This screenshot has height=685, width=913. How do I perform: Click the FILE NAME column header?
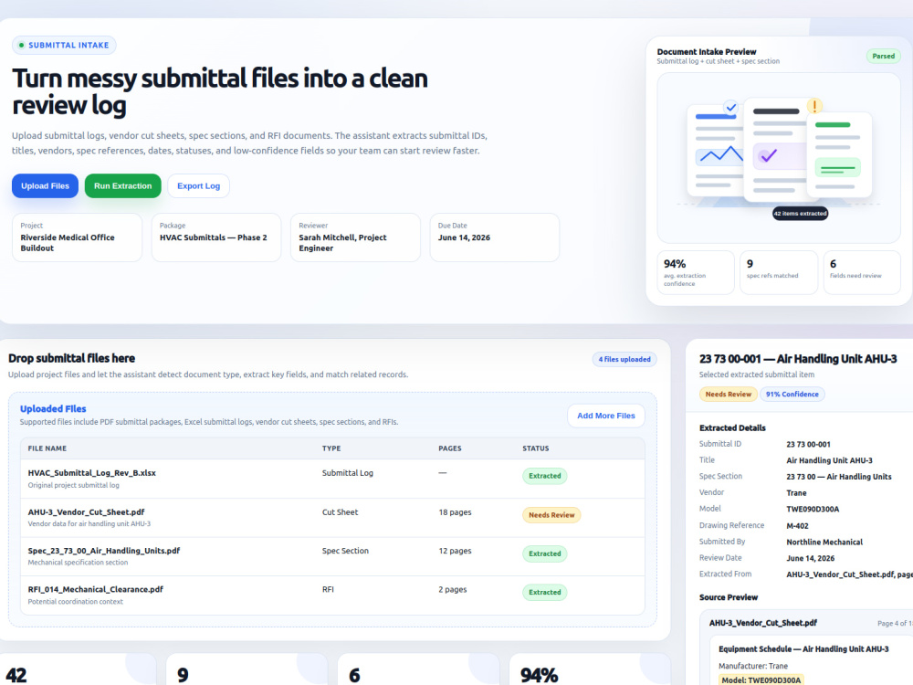(x=47, y=448)
